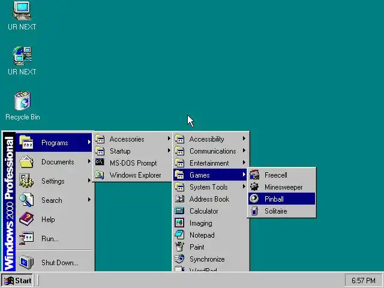The width and height of the screenshot is (384, 288).
Task: Expand the Search submenu arrow
Action: (x=89, y=200)
